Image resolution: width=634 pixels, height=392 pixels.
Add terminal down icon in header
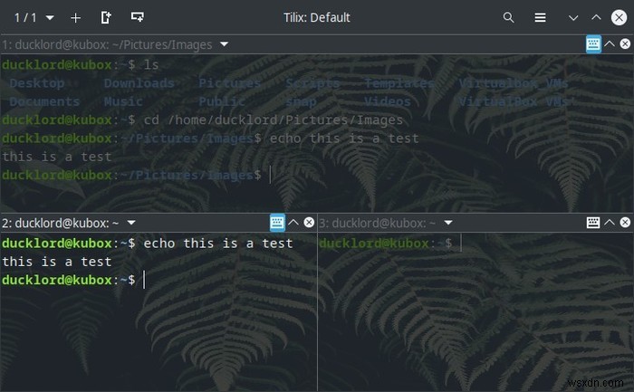coord(138,17)
